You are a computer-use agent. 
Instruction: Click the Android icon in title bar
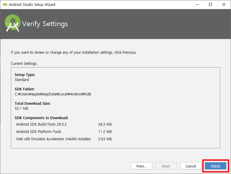coord(5,4)
